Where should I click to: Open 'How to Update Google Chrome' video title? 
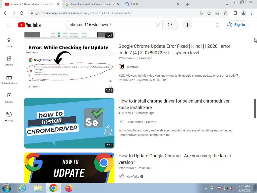[175, 159]
